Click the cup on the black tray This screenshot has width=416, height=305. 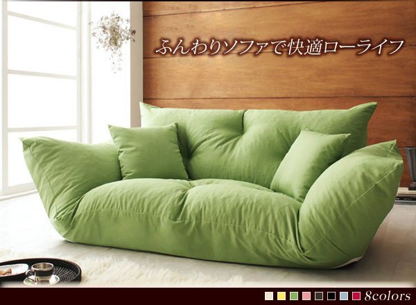tap(43, 269)
